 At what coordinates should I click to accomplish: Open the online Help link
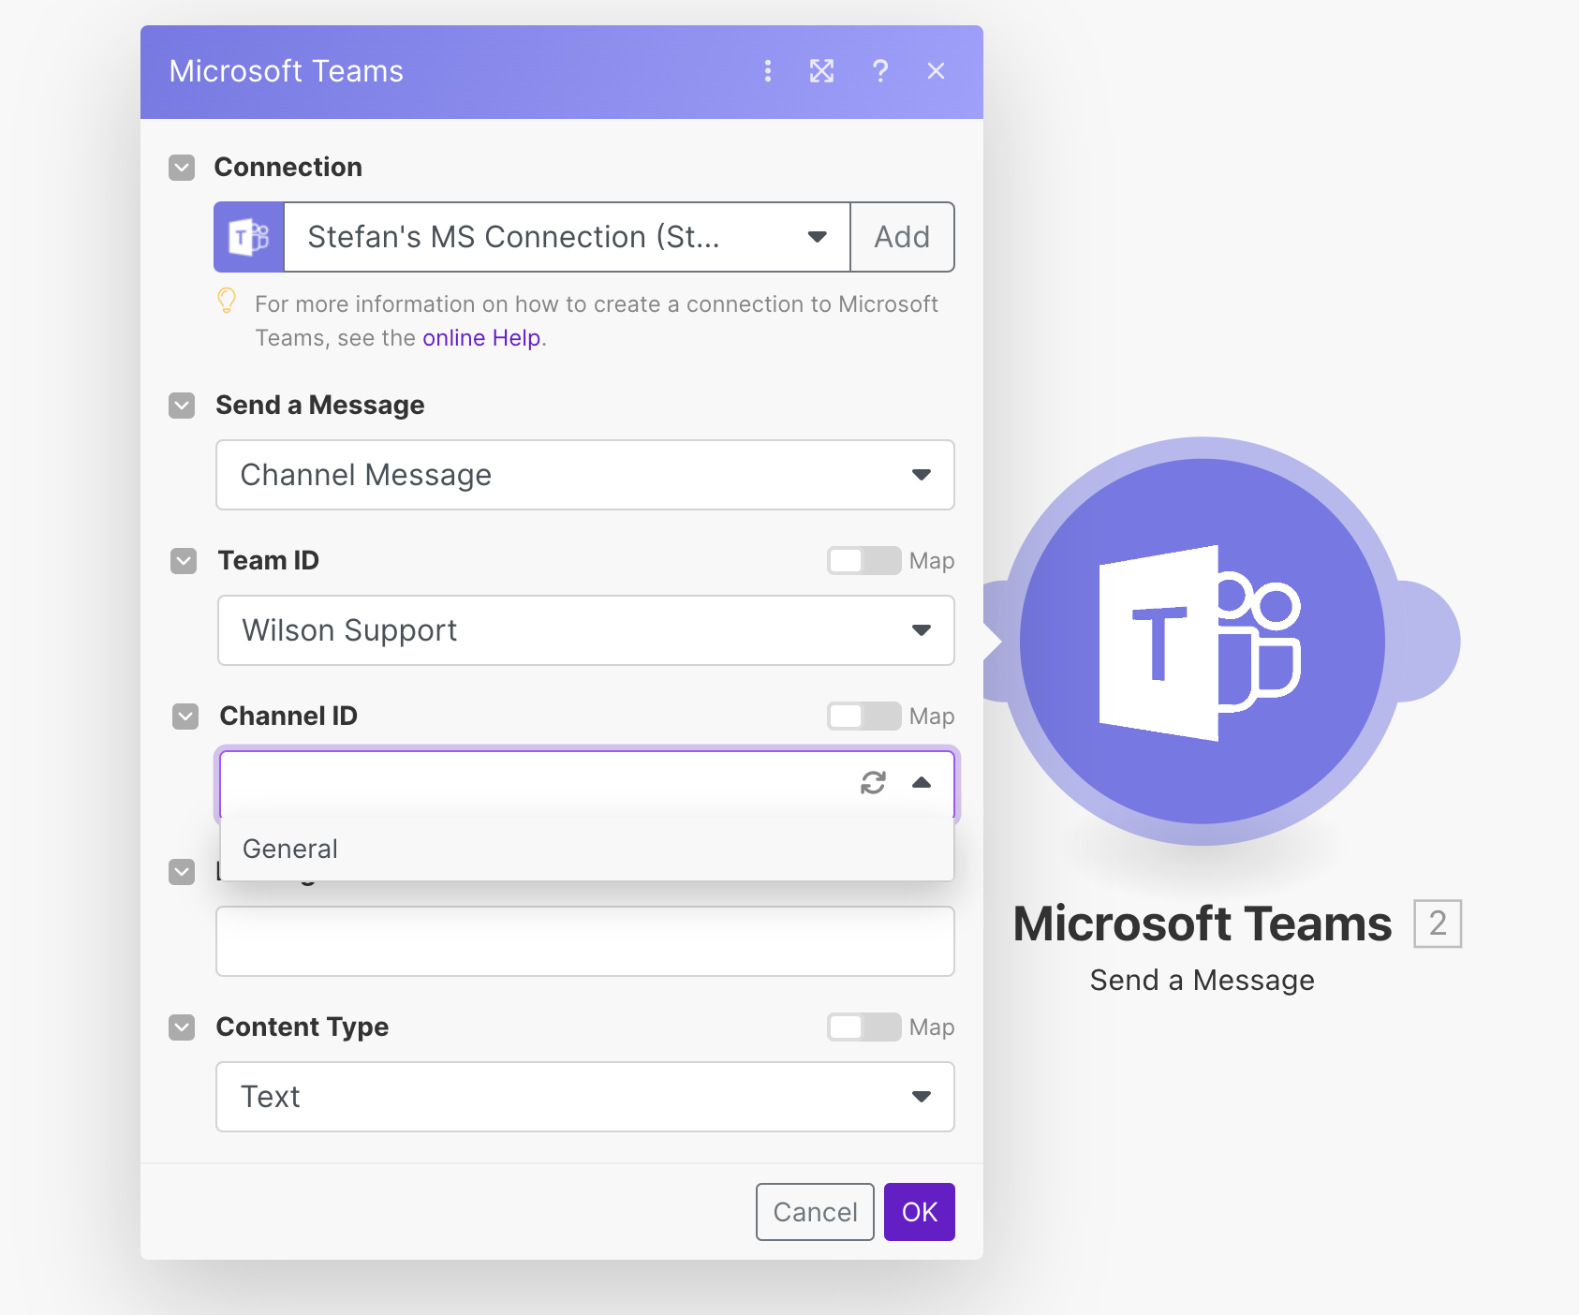pos(481,338)
